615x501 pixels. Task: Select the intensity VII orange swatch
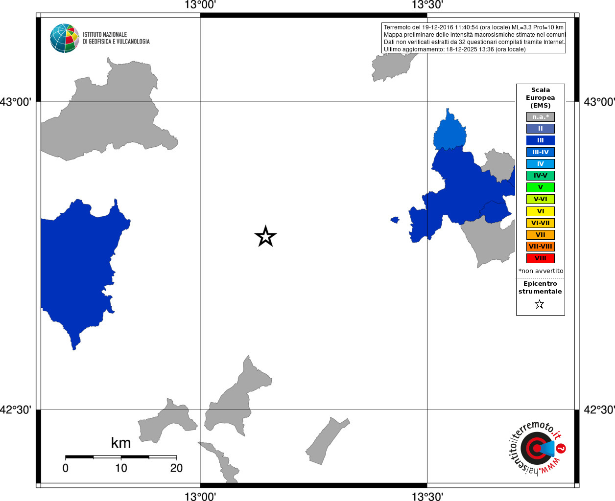(541, 235)
